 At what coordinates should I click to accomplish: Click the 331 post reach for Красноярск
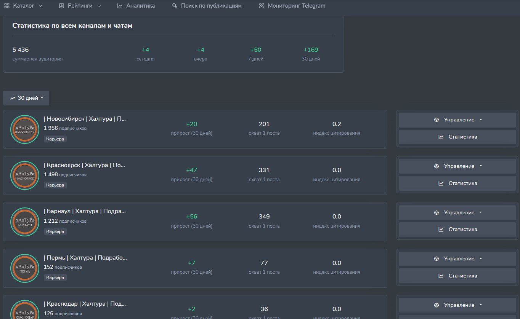tap(264, 170)
